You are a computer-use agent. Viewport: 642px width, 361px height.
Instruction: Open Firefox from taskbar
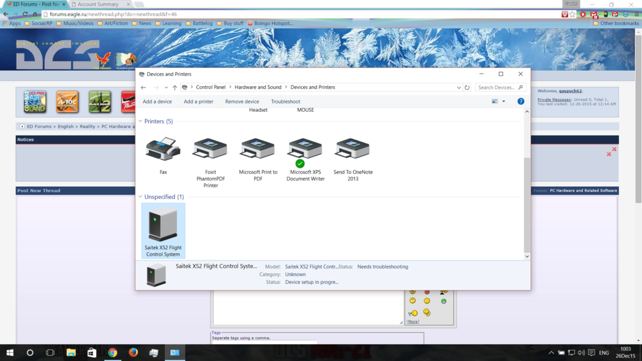tap(133, 353)
